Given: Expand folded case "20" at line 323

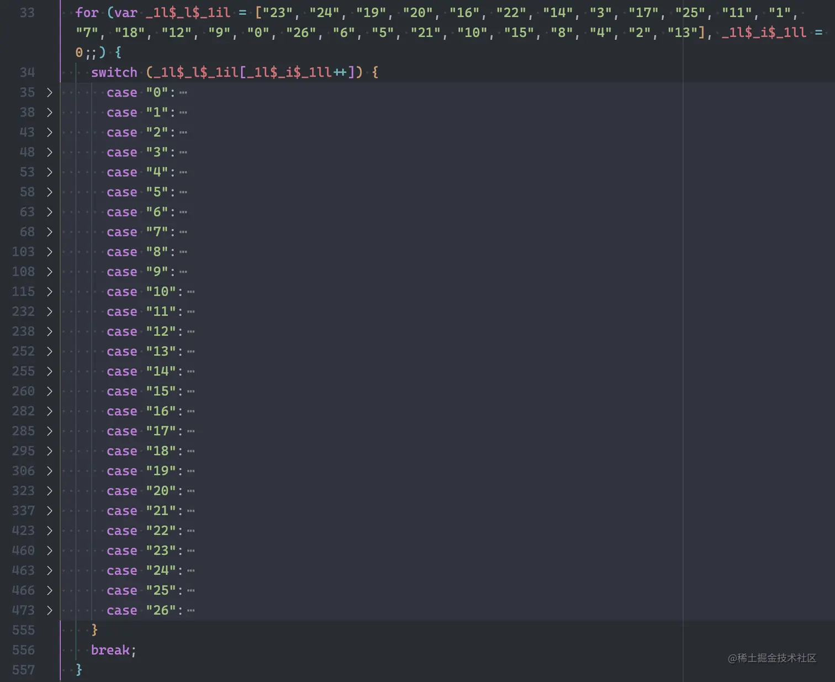Looking at the screenshot, I should pyautogui.click(x=49, y=490).
